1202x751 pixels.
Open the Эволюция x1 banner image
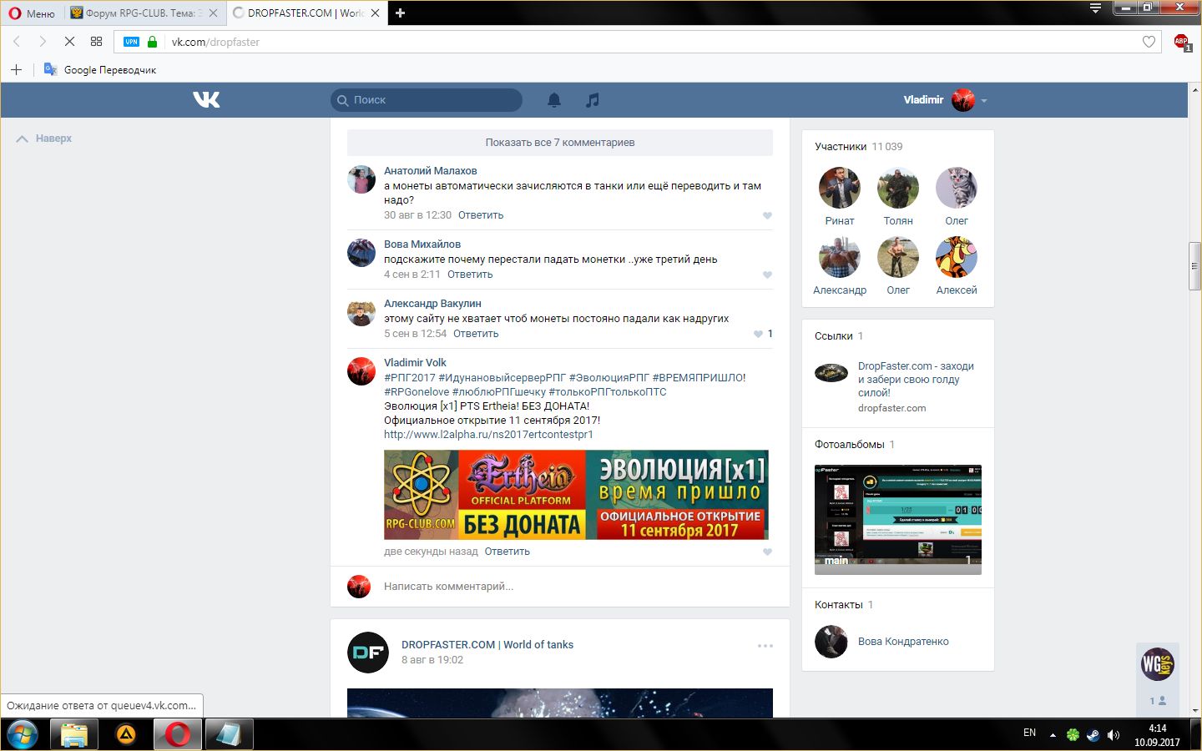point(576,495)
